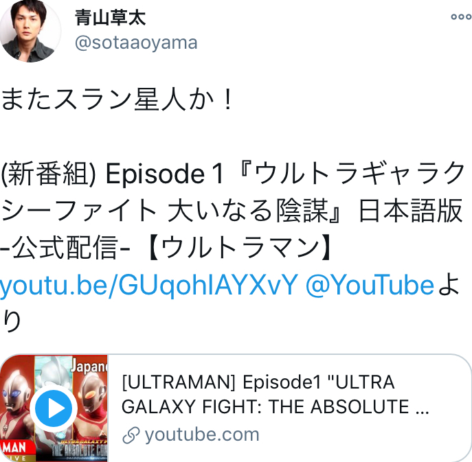Open the card title '[ULTRAMAN] Episode1 ULTRA GALAXY FIGHT'
Image resolution: width=472 pixels, height=462 pixels.
[275, 395]
